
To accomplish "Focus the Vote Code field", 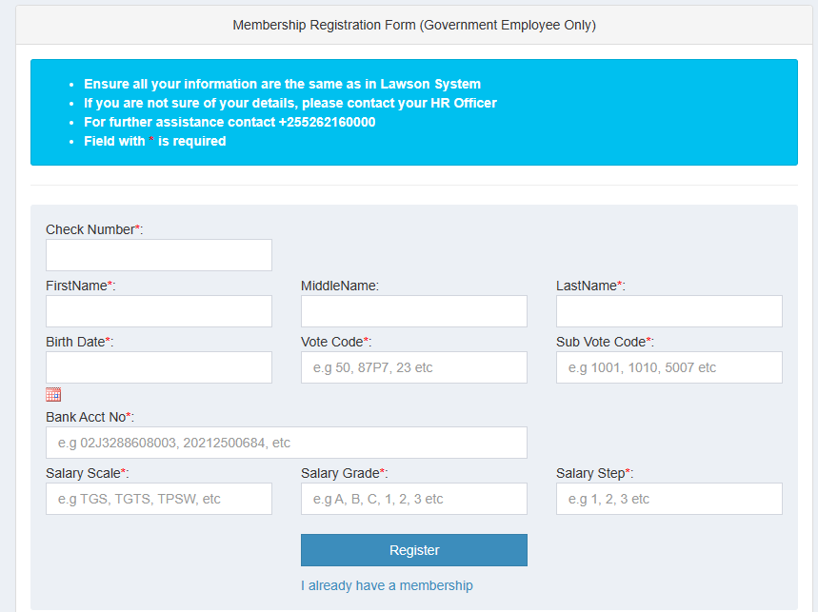I will (x=414, y=367).
